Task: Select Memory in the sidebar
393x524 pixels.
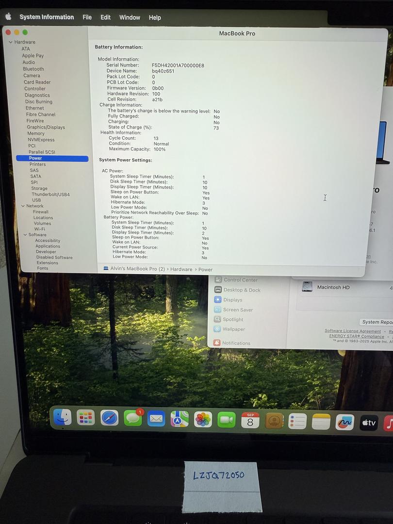Action: pyautogui.click(x=36, y=133)
